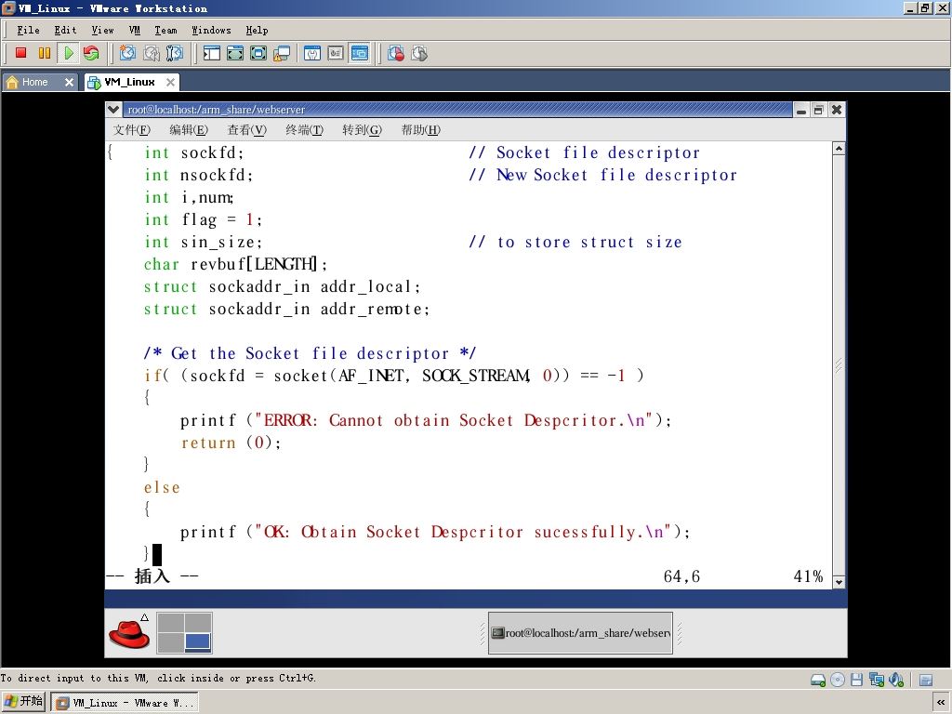Open the Help menu in VMware
Viewport: 952px width, 714px height.
pyautogui.click(x=257, y=31)
